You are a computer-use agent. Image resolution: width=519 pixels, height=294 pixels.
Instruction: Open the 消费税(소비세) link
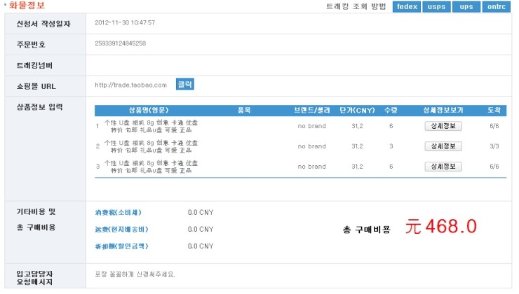[118, 212]
